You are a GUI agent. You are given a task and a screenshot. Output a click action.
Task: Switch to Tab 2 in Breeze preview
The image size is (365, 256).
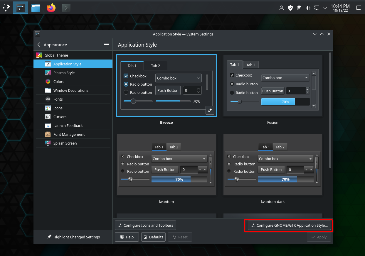(156, 66)
